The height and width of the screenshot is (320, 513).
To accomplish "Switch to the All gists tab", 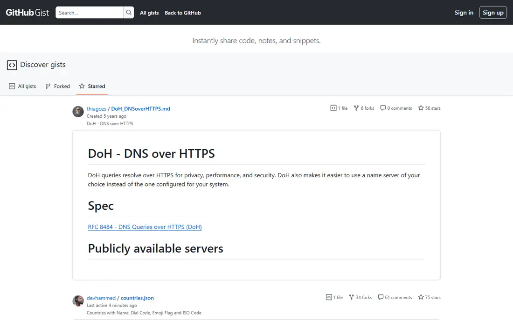I will click(x=22, y=86).
